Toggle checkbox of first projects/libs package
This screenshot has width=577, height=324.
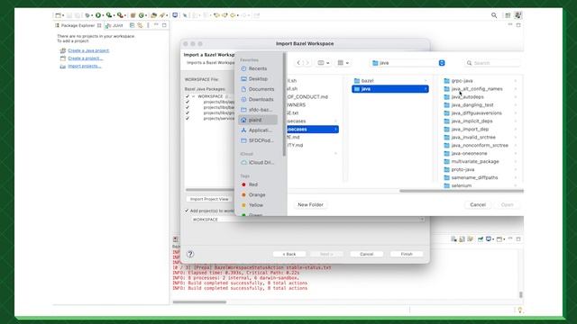pyautogui.click(x=188, y=102)
